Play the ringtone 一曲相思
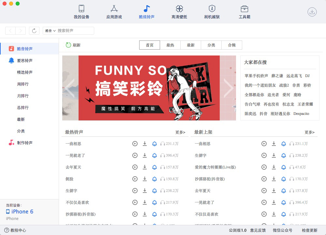Screen dimensions: 326x235 point(135,144)
